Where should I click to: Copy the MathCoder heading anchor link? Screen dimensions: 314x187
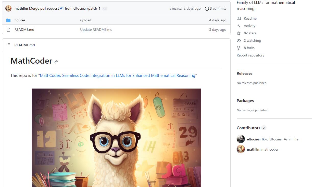tap(56, 62)
